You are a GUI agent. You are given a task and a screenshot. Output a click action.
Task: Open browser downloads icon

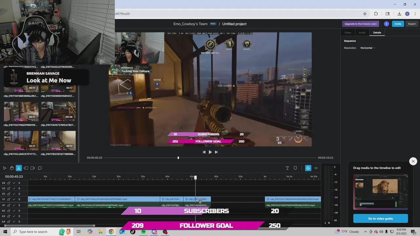(x=399, y=14)
